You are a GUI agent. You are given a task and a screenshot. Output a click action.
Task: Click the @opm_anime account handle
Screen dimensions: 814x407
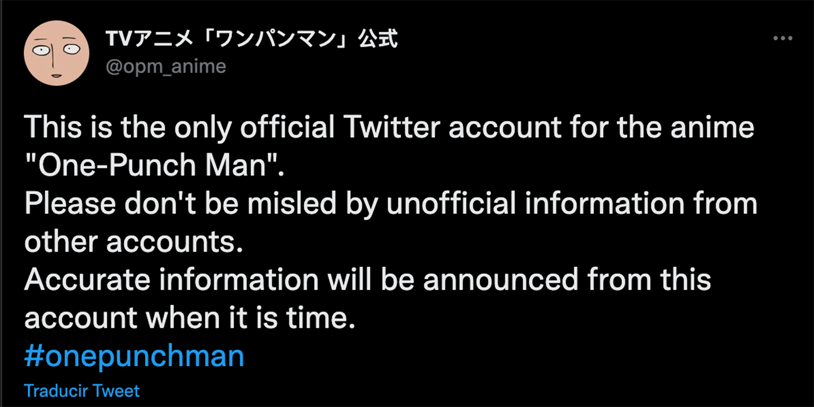click(x=166, y=67)
